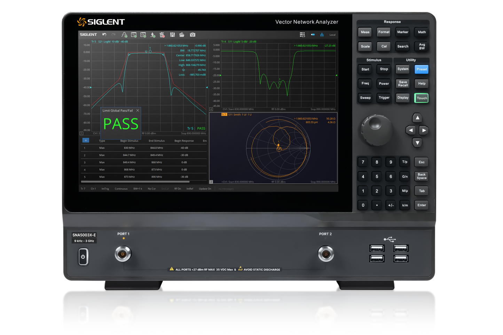Toggle Update On in status bar

[205, 189]
